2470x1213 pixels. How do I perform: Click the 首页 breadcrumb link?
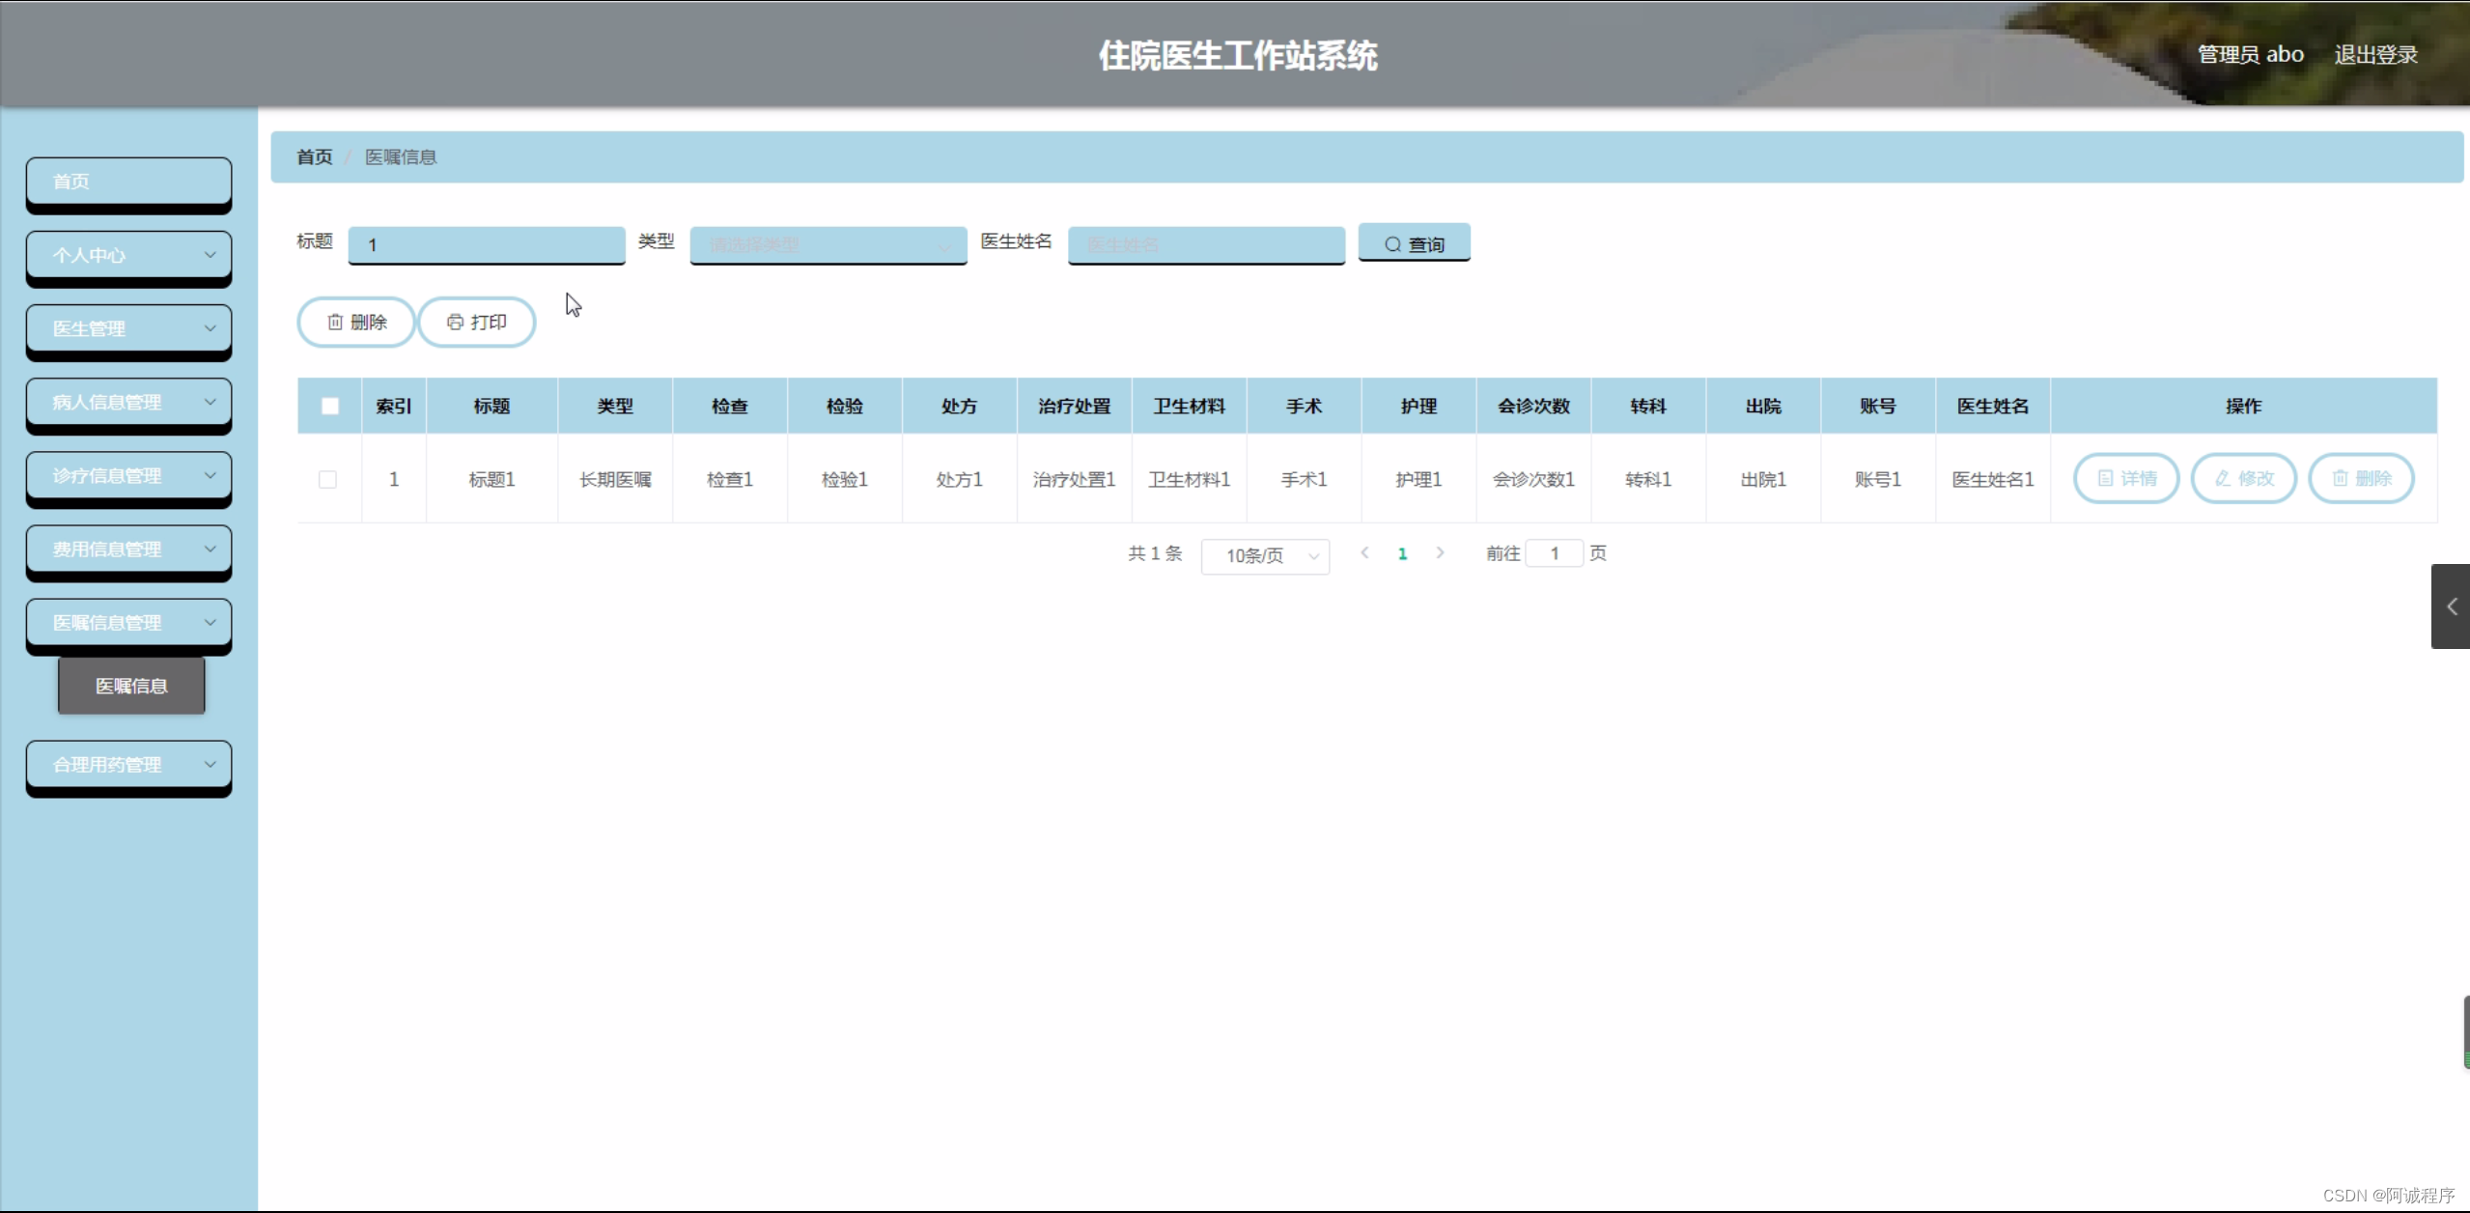314,156
